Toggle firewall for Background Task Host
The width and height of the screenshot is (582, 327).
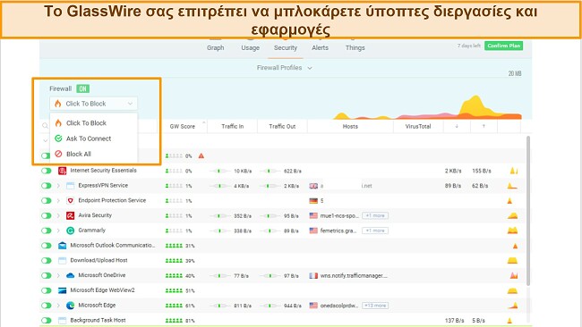pyautogui.click(x=47, y=321)
